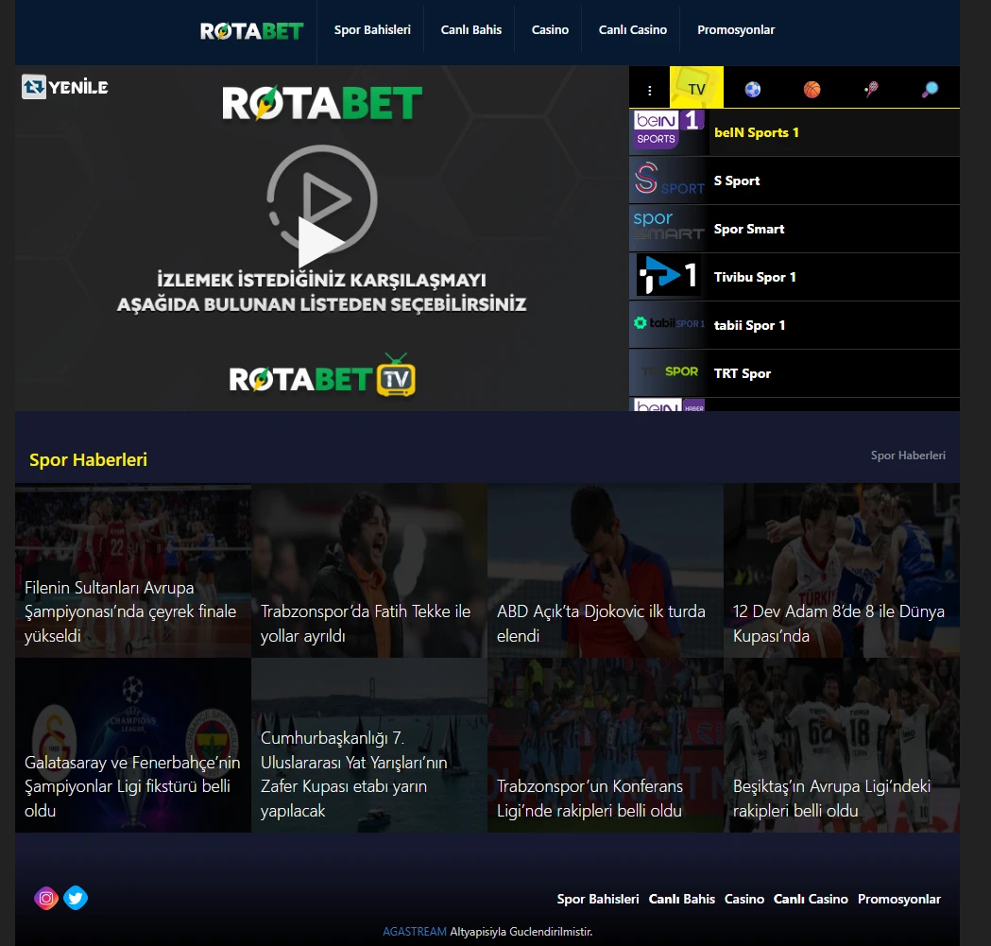
Task: Click the TRT Spor channel logo
Action: coord(669,372)
